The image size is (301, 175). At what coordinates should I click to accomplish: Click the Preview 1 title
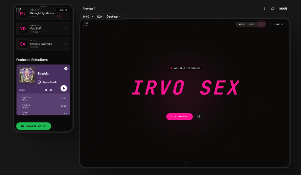(x=89, y=9)
